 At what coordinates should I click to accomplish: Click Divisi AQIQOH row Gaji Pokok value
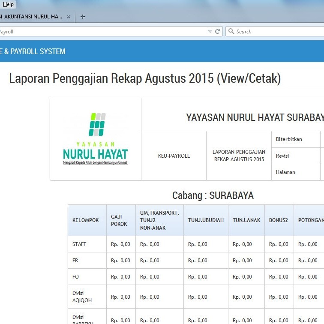coord(120,297)
